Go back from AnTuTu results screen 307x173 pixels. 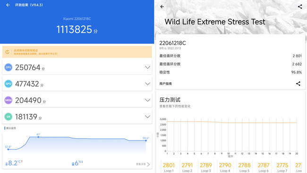click(8, 5)
